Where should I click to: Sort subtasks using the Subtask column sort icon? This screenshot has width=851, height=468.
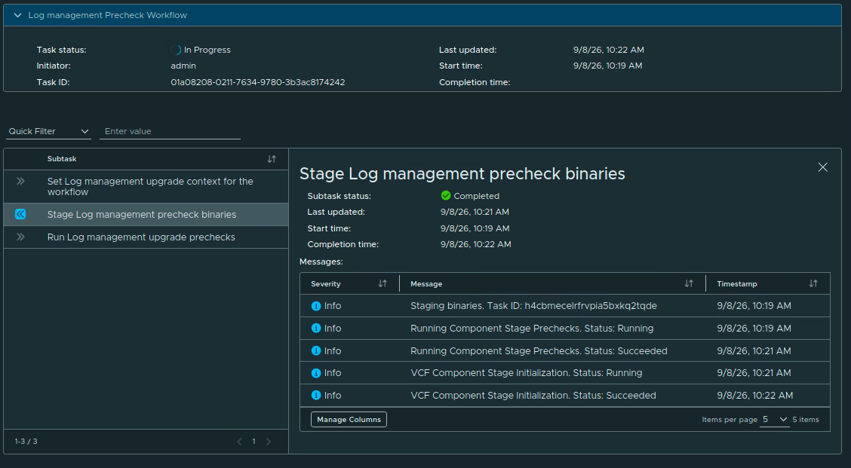(272, 159)
